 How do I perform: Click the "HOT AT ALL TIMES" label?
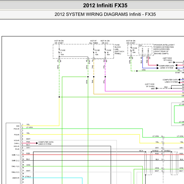93,42
